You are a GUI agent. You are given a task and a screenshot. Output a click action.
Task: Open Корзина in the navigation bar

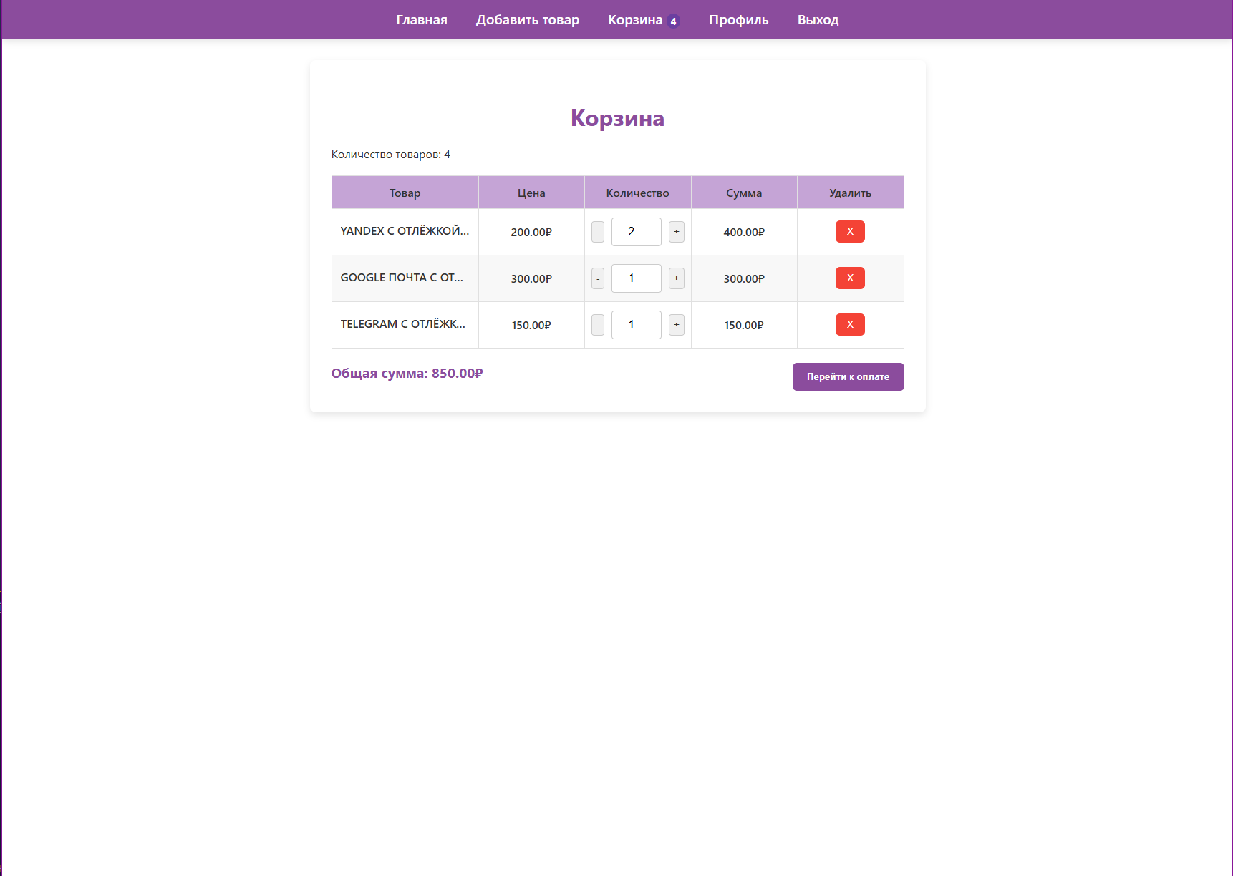[x=635, y=20]
